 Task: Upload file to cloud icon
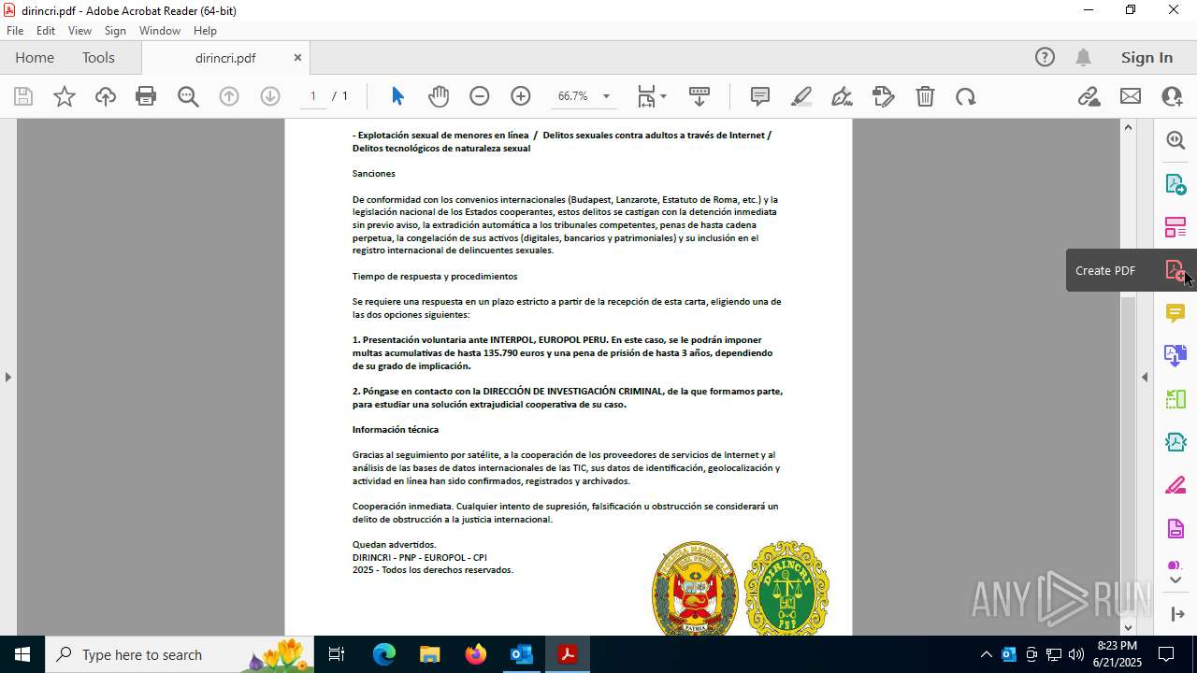click(106, 96)
